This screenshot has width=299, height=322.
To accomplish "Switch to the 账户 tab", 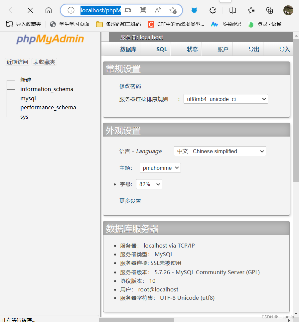I will (223, 49).
